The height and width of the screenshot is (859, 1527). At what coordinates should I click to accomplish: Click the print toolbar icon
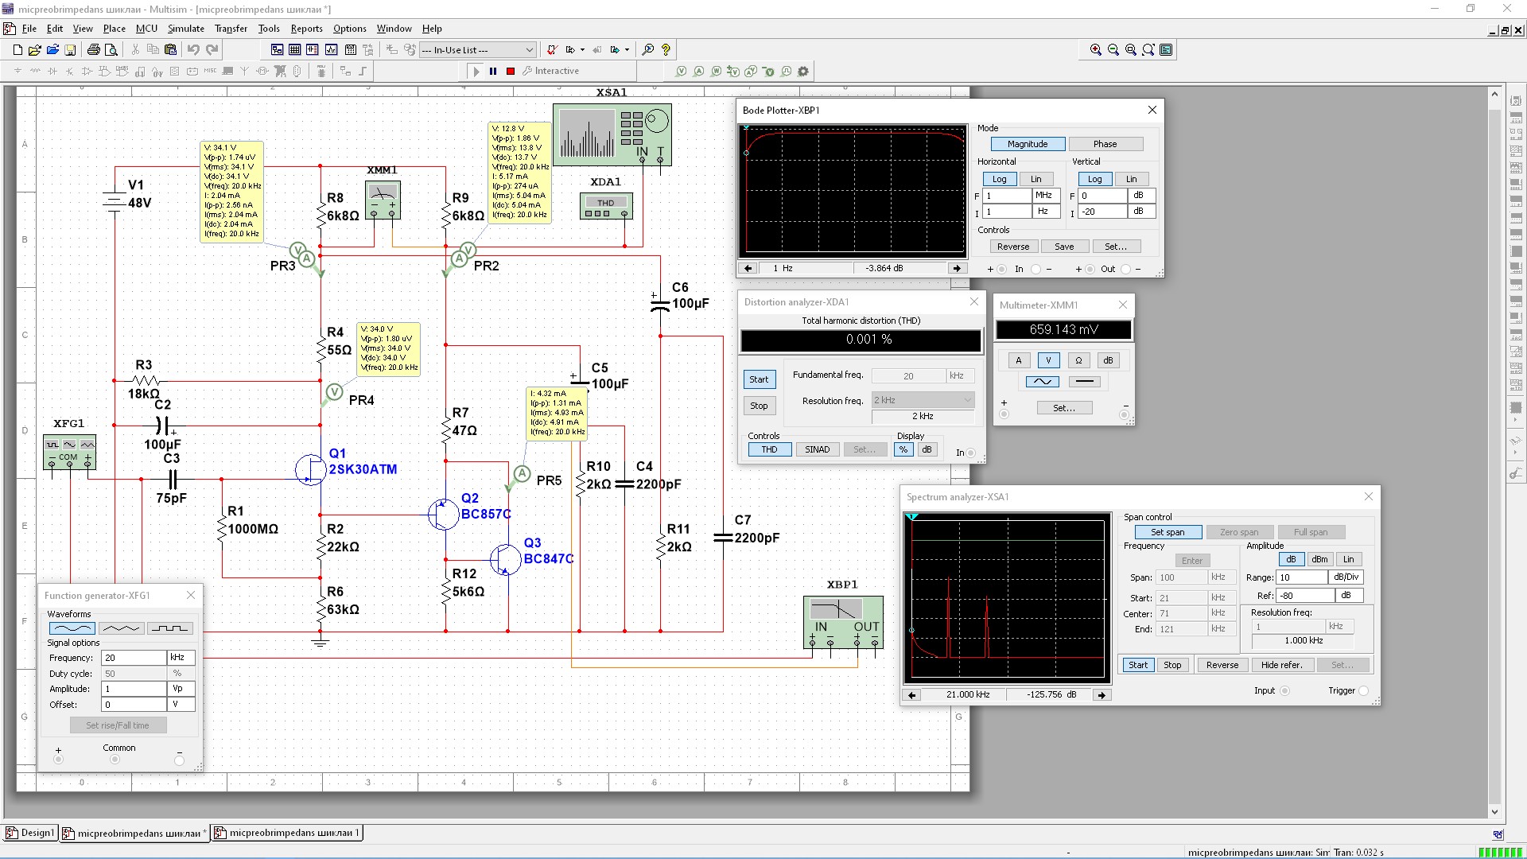pos(93,49)
